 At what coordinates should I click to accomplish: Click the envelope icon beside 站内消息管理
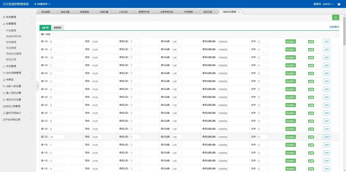click(4, 73)
